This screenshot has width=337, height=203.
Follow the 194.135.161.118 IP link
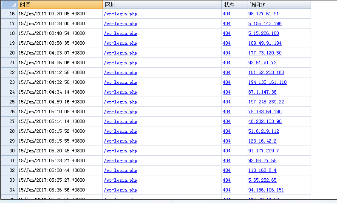click(x=267, y=83)
